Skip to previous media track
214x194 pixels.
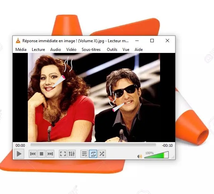pyautogui.click(x=33, y=154)
